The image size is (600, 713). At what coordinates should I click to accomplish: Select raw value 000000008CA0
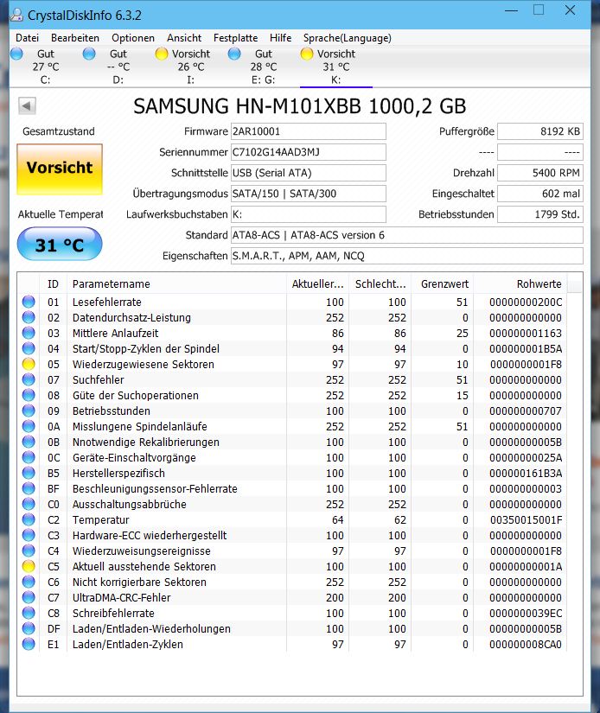[526, 645]
